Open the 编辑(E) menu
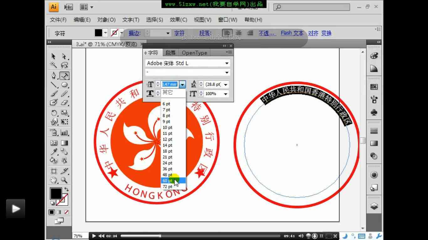 82,20
